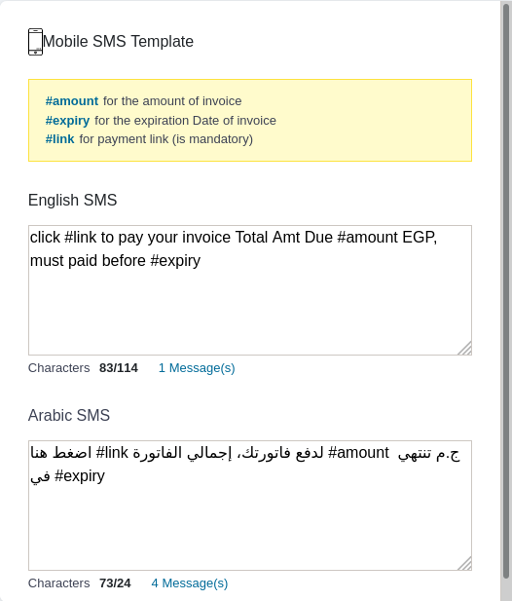
Task: Click the #link placeholder tag
Action: [59, 139]
